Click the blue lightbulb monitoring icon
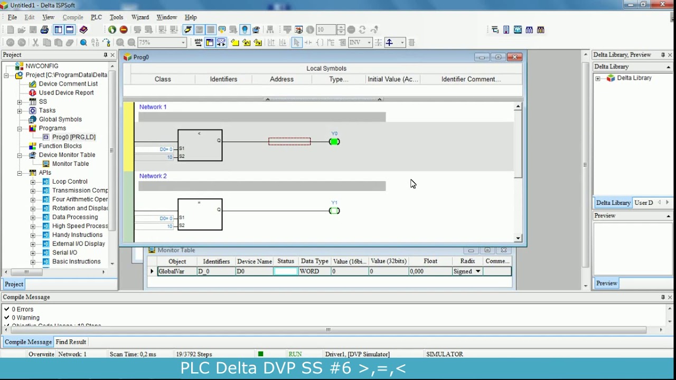The height and width of the screenshot is (380, 676). click(245, 30)
